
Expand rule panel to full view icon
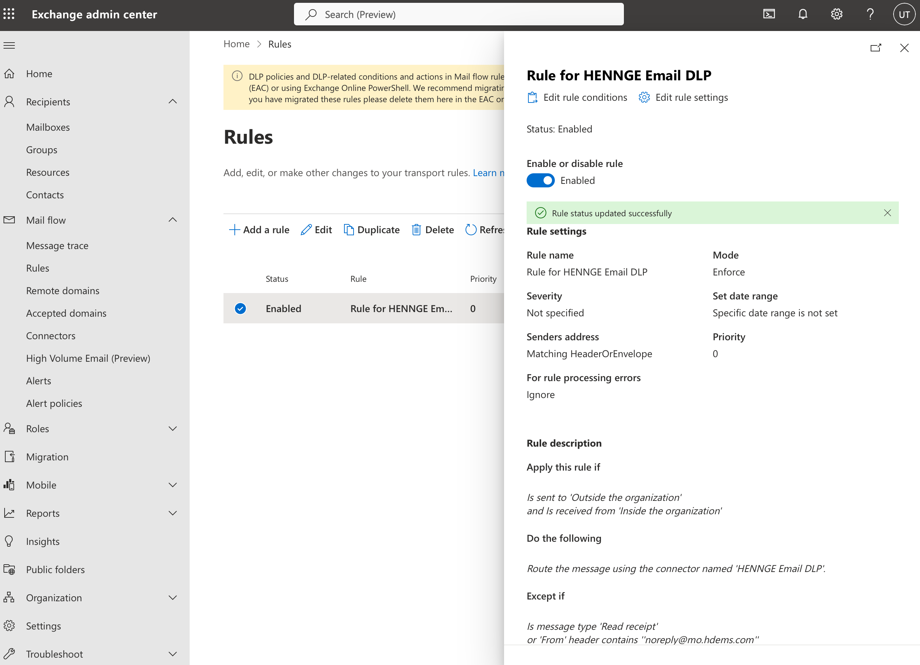pos(876,48)
